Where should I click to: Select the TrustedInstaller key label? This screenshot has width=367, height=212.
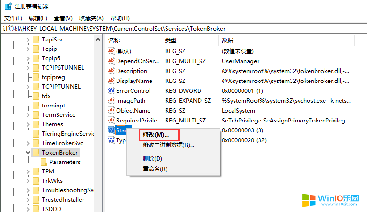point(63,200)
